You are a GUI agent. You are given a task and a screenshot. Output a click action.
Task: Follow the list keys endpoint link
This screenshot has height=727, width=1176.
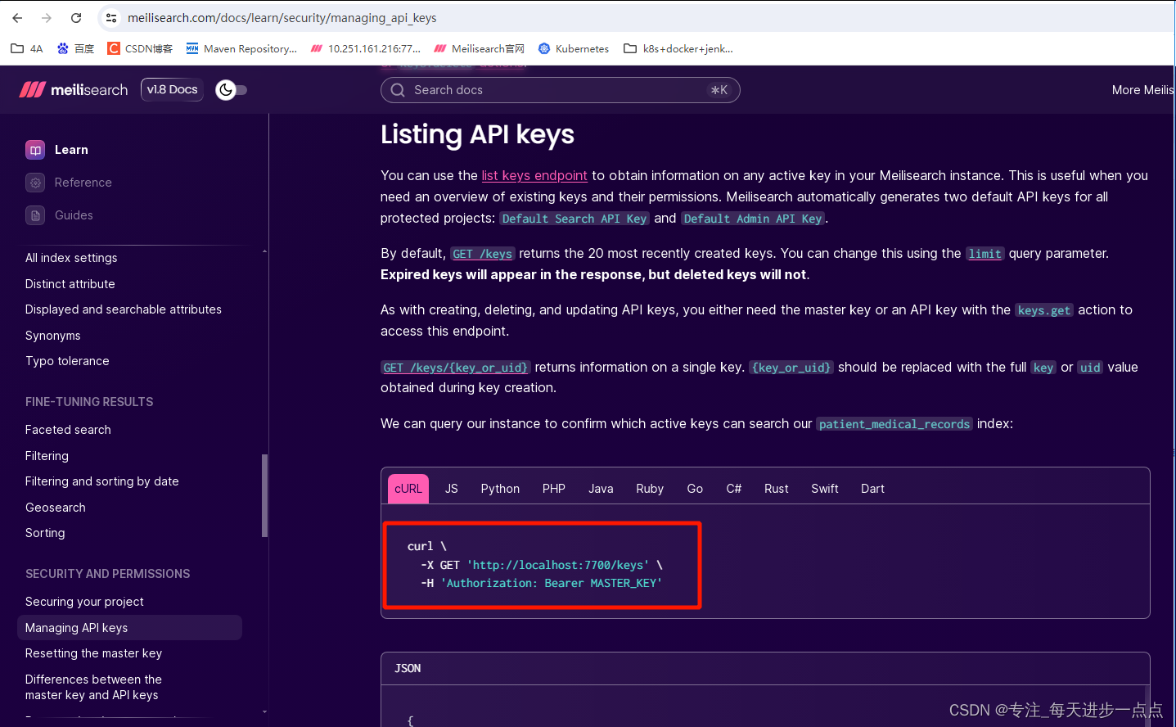[x=534, y=175]
